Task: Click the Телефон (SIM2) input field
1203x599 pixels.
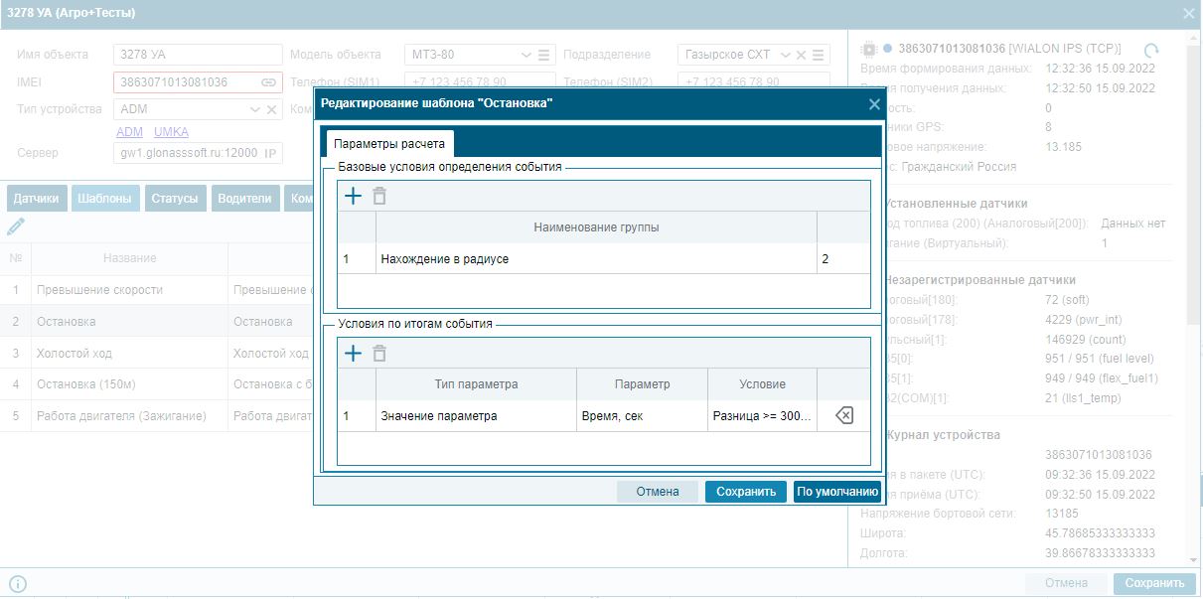Action: pyautogui.click(x=754, y=82)
